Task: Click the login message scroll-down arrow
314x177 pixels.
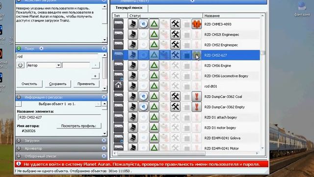Action: (105, 40)
